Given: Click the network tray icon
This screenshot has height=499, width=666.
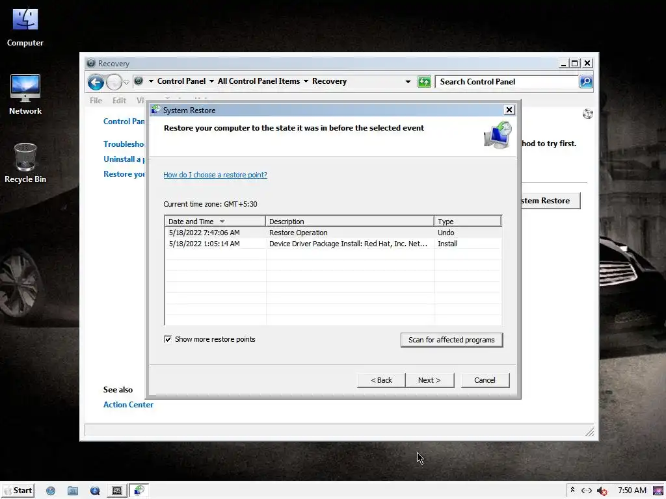Looking at the screenshot, I should 587,491.
